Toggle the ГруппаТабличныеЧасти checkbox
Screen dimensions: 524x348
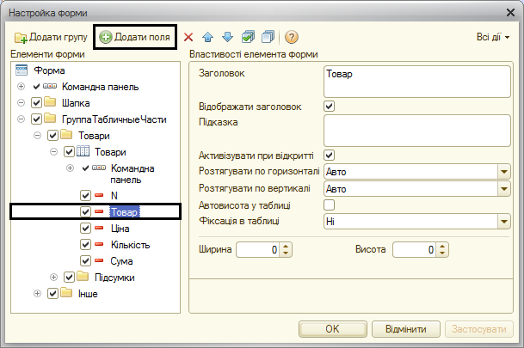(36, 119)
